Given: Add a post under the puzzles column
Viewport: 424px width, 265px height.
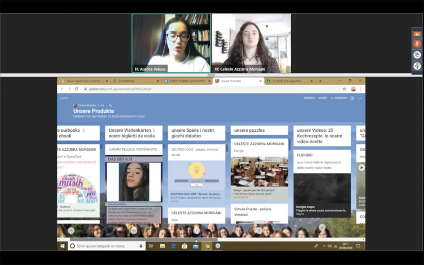Looking at the screenshot, I should tap(259, 230).
